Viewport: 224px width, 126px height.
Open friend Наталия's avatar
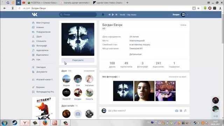coord(89,79)
